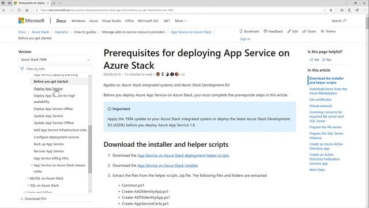This screenshot has height=208, width=369.
Task: Add page to favorites with the star icon
Action: (x=331, y=10)
